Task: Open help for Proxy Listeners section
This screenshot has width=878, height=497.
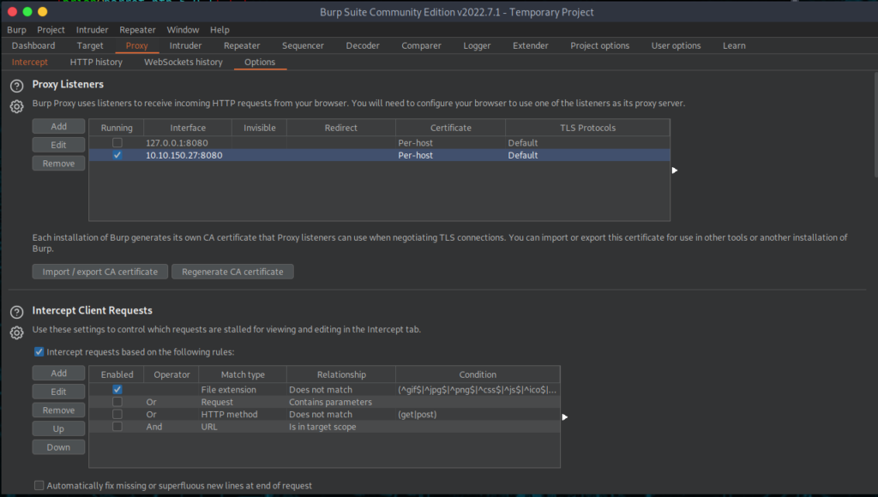Action: coord(17,86)
